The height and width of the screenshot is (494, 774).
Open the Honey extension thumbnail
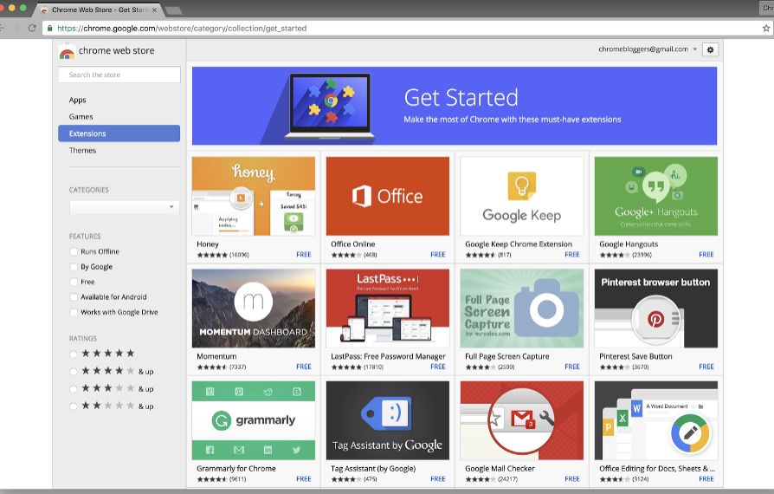tap(253, 196)
